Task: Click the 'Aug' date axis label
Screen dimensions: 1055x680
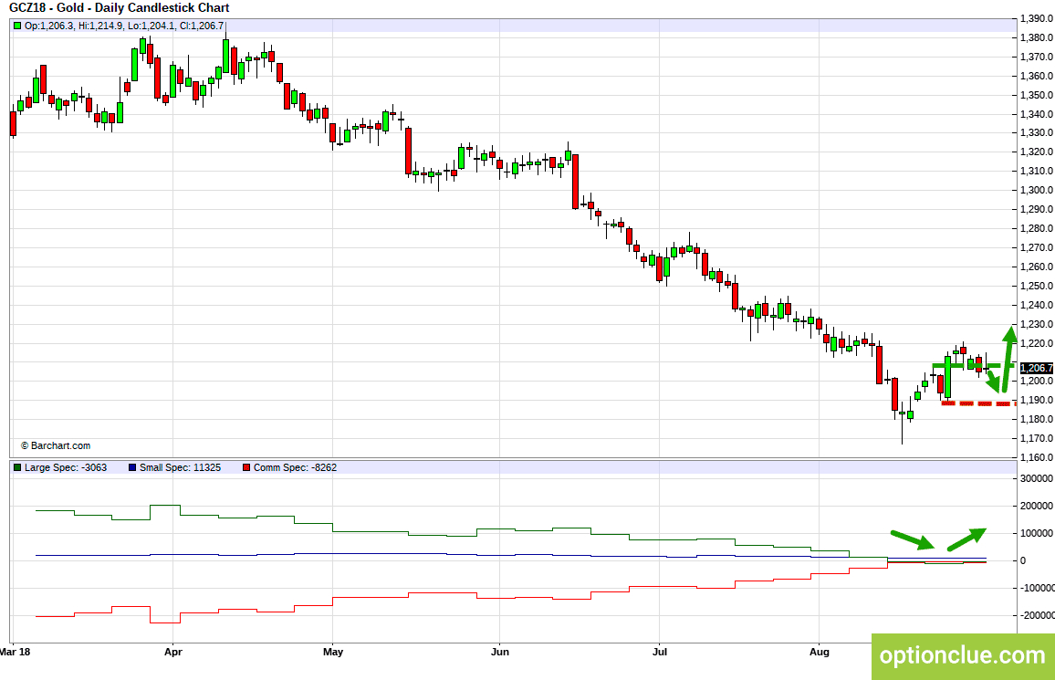Action: (819, 652)
